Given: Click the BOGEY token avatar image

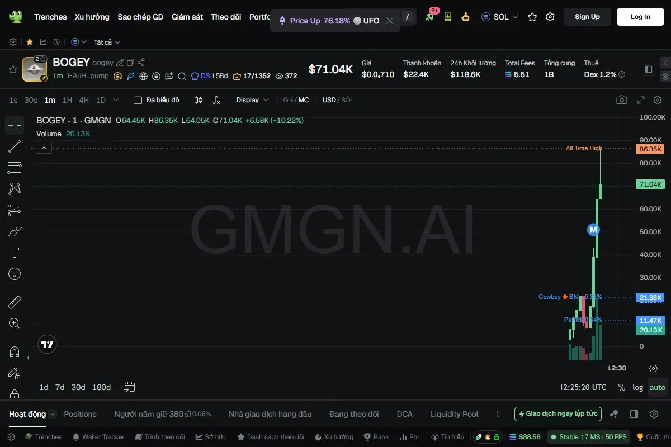Looking at the screenshot, I should [x=34, y=69].
